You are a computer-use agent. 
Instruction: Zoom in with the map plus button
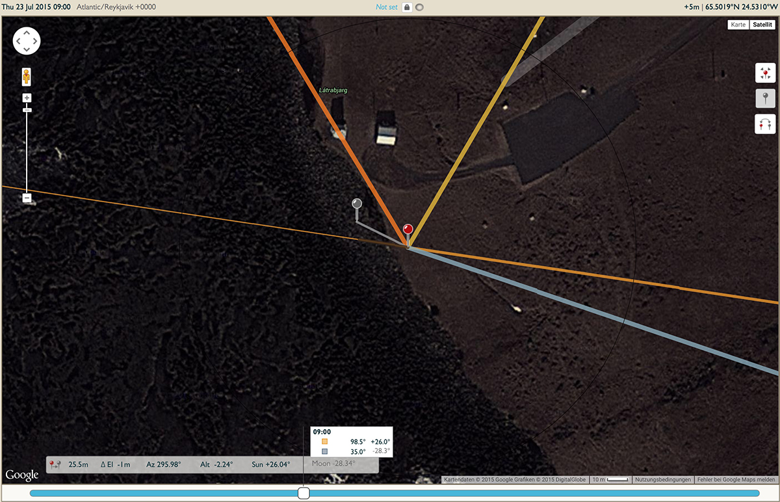27,98
